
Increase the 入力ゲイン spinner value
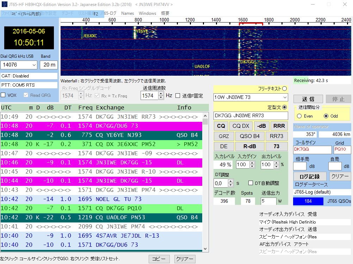[252, 163]
